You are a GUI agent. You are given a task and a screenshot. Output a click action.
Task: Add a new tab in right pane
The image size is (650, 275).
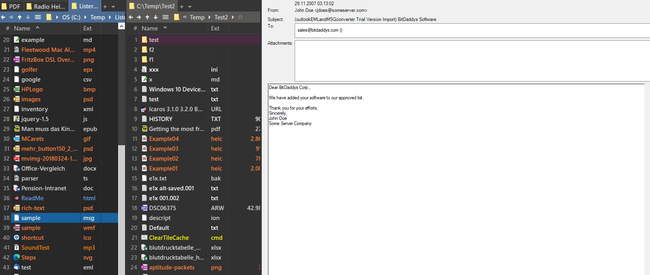(x=182, y=7)
